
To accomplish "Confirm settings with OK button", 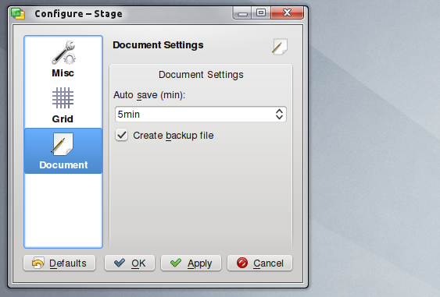I will coord(130,263).
